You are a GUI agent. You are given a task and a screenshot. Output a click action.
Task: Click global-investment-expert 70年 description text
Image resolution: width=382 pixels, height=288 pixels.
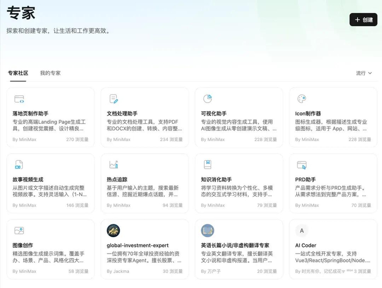coord(144,257)
